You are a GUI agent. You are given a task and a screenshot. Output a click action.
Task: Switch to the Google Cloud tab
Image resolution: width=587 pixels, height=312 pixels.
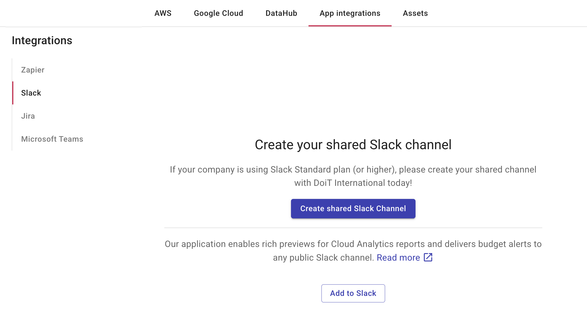[219, 13]
